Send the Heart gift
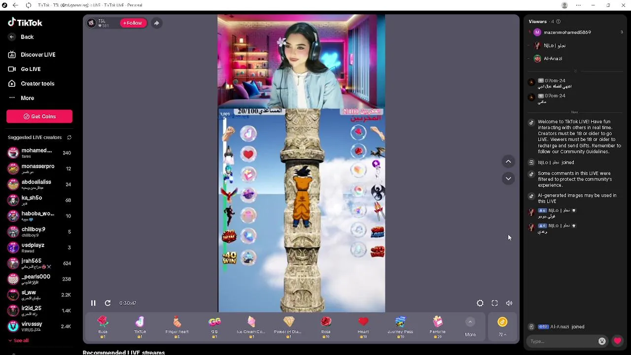 tap(363, 327)
